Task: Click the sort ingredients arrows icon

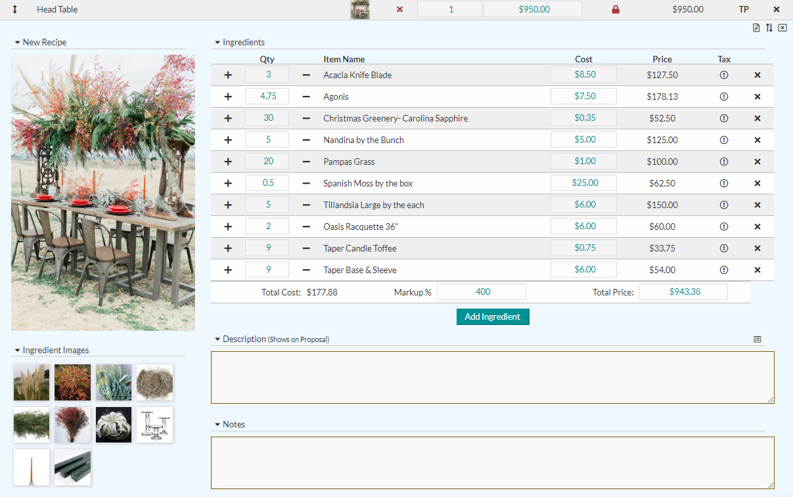Action: (769, 28)
